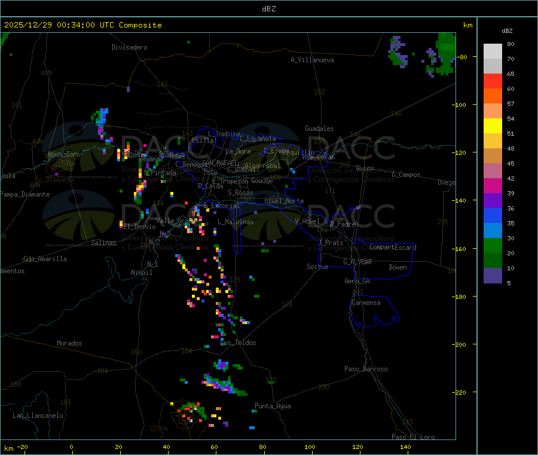Select the G_Campos label
The height and width of the screenshot is (455, 538).
coord(406,175)
